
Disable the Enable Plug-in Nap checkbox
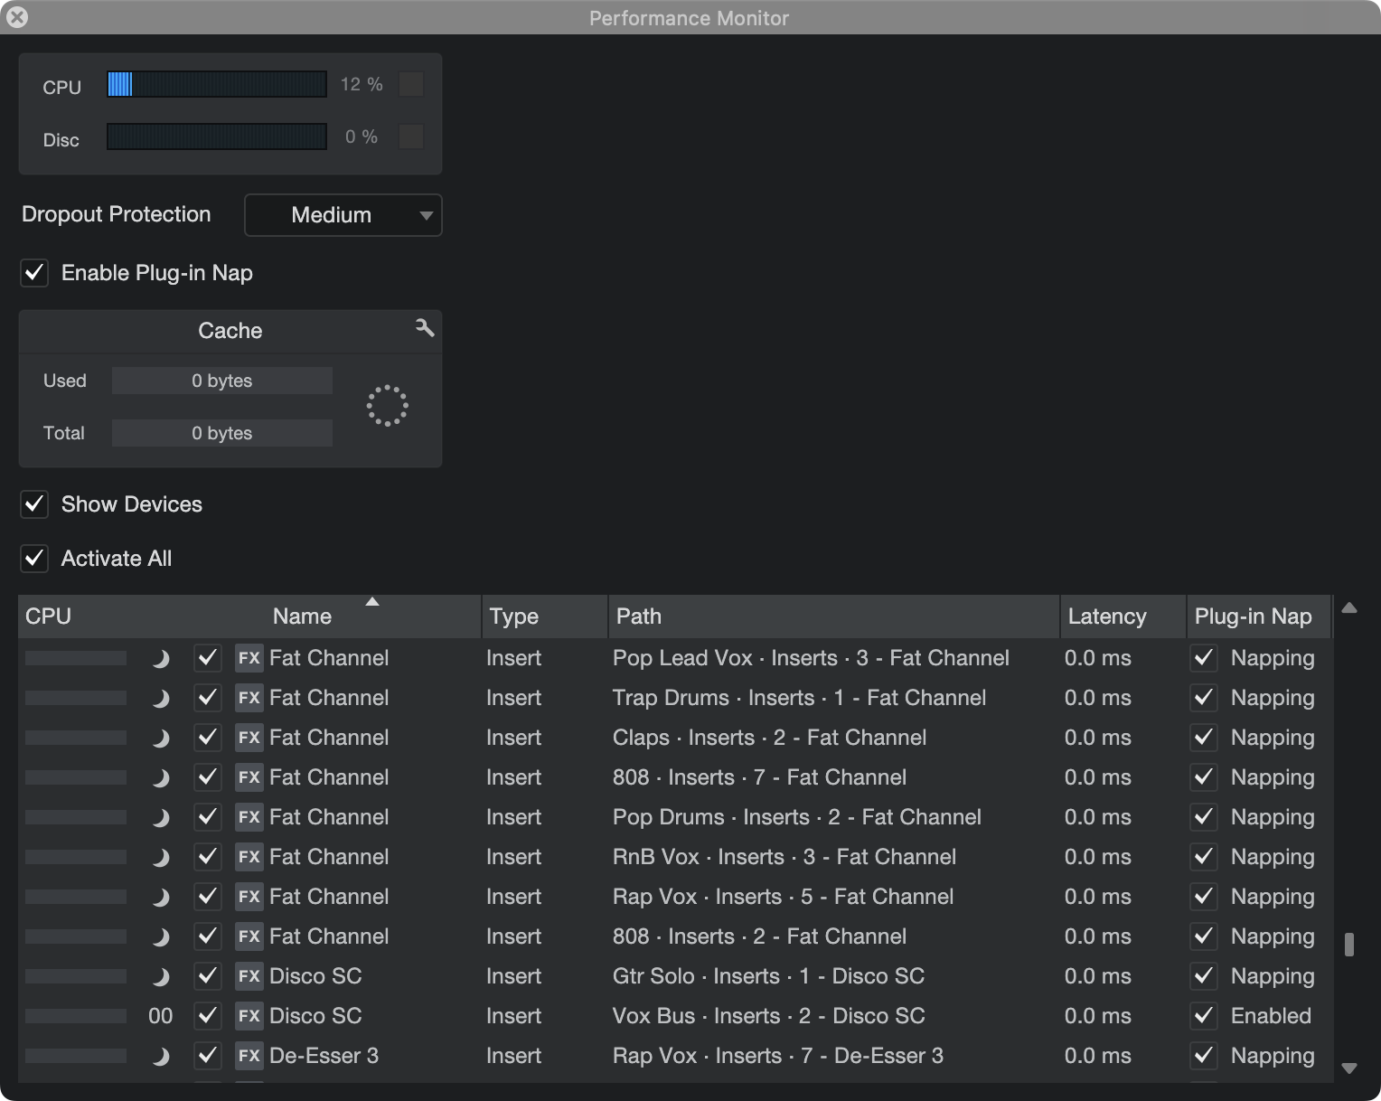[x=34, y=273]
